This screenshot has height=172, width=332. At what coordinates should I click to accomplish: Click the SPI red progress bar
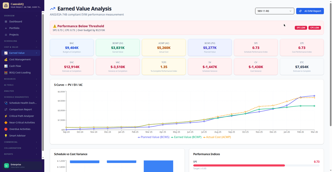click(239, 165)
